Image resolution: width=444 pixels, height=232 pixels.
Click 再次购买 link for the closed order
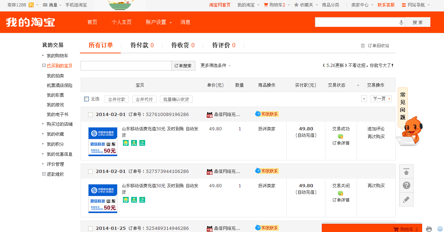(x=376, y=186)
